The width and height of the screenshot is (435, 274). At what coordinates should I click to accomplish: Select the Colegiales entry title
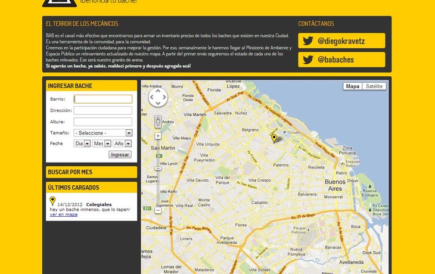click(x=99, y=204)
